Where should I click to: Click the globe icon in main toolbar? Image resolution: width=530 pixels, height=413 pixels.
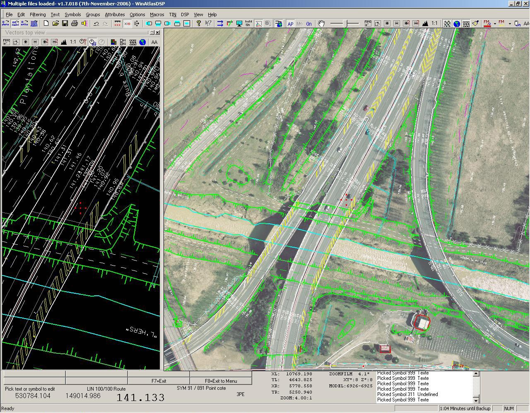(x=457, y=24)
